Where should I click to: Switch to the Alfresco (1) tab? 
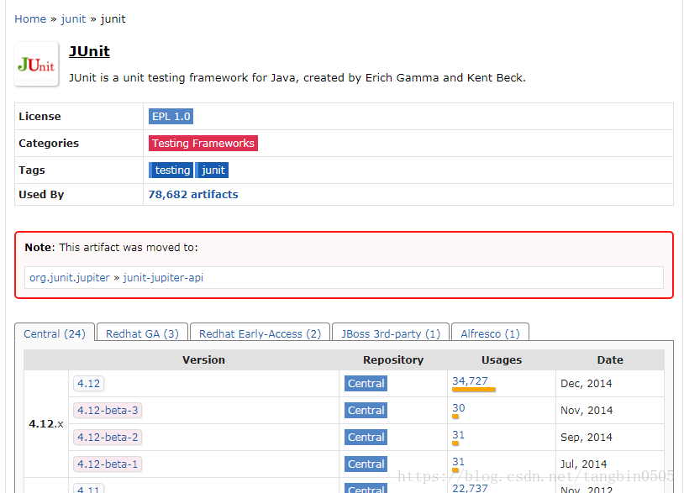[491, 333]
